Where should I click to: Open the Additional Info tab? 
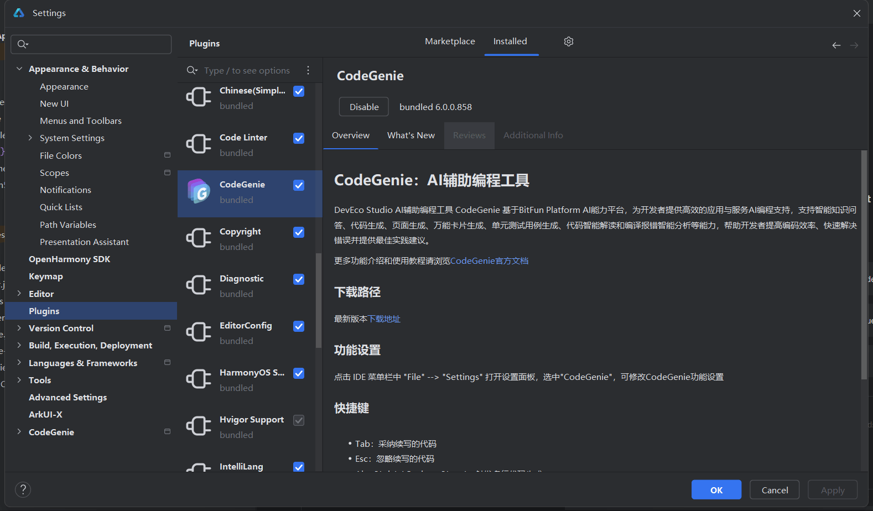pos(533,135)
